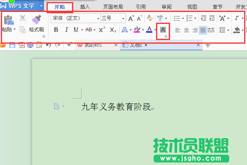Open strikethrough options dropdown arrow
247x165 pixels.
pyautogui.click(x=94, y=30)
